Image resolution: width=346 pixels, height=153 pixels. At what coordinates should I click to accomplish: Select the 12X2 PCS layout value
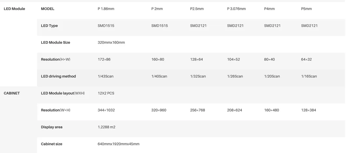pyautogui.click(x=106, y=93)
